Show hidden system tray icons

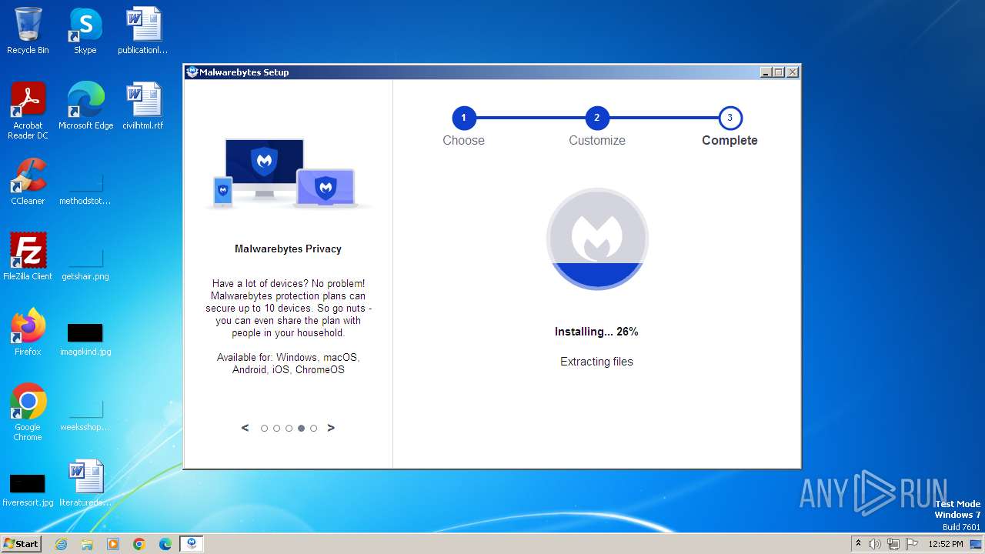pyautogui.click(x=859, y=544)
